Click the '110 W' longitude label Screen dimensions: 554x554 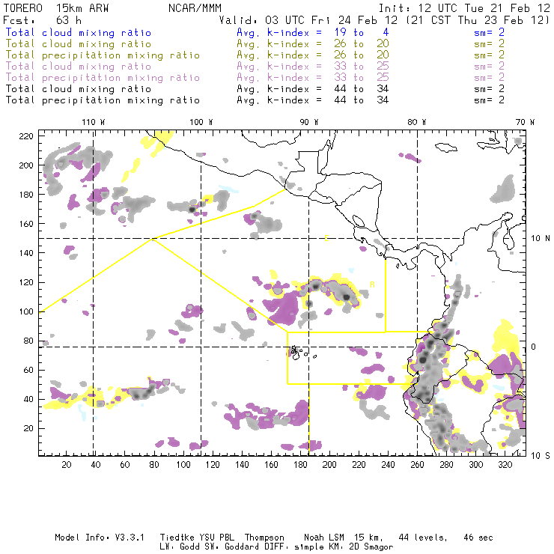[94, 122]
